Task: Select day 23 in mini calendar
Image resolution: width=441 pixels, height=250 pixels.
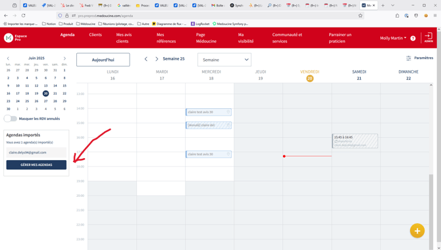Action: (x=9, y=101)
